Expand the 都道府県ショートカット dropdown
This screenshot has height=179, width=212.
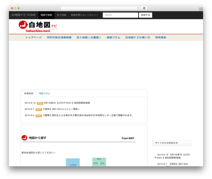84,15
